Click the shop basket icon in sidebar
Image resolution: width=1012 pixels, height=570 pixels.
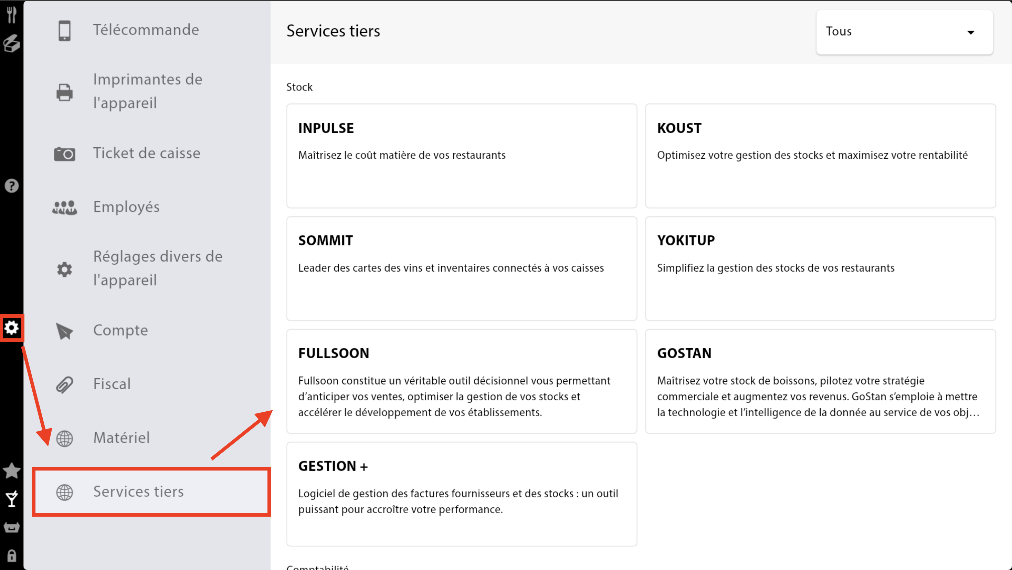(11, 528)
